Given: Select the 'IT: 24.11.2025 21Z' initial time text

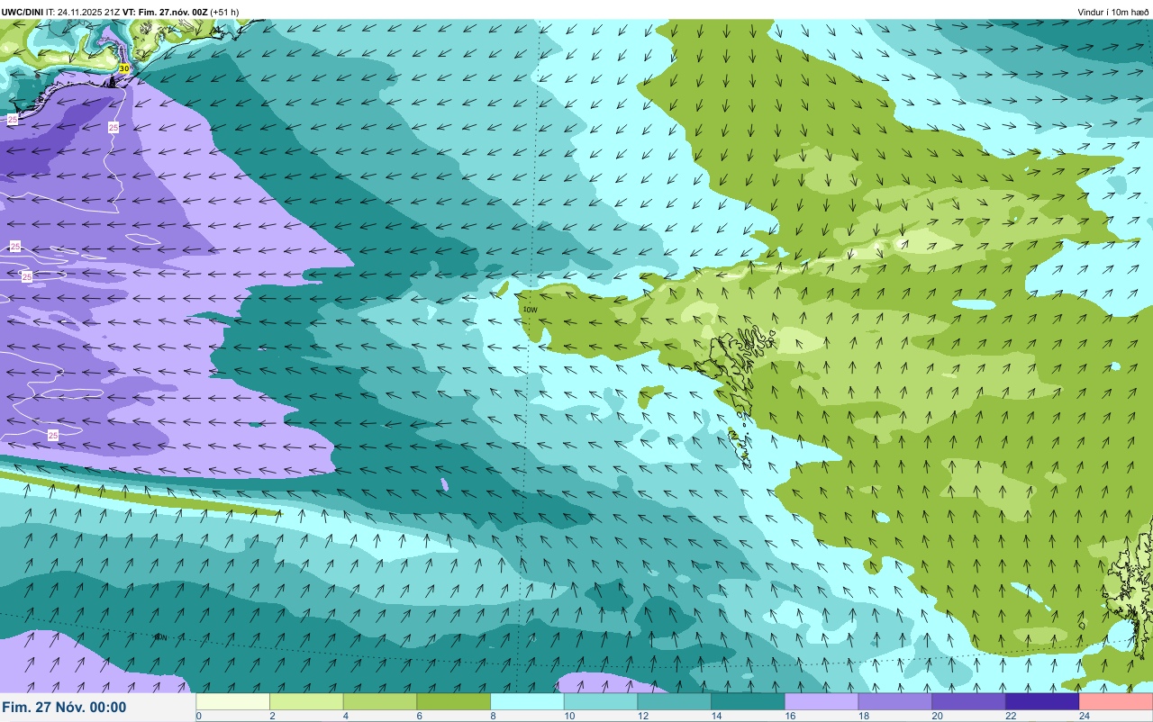Looking at the screenshot, I should [x=83, y=12].
